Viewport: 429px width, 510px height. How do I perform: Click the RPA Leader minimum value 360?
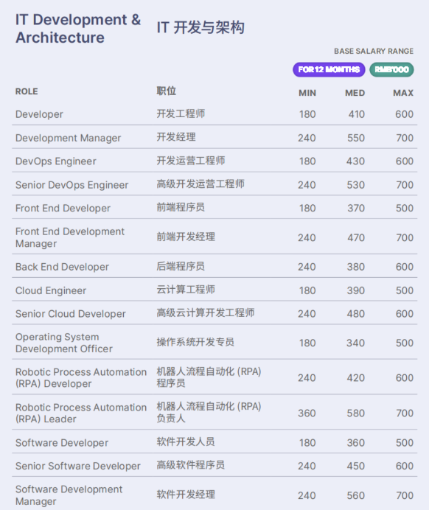307,413
